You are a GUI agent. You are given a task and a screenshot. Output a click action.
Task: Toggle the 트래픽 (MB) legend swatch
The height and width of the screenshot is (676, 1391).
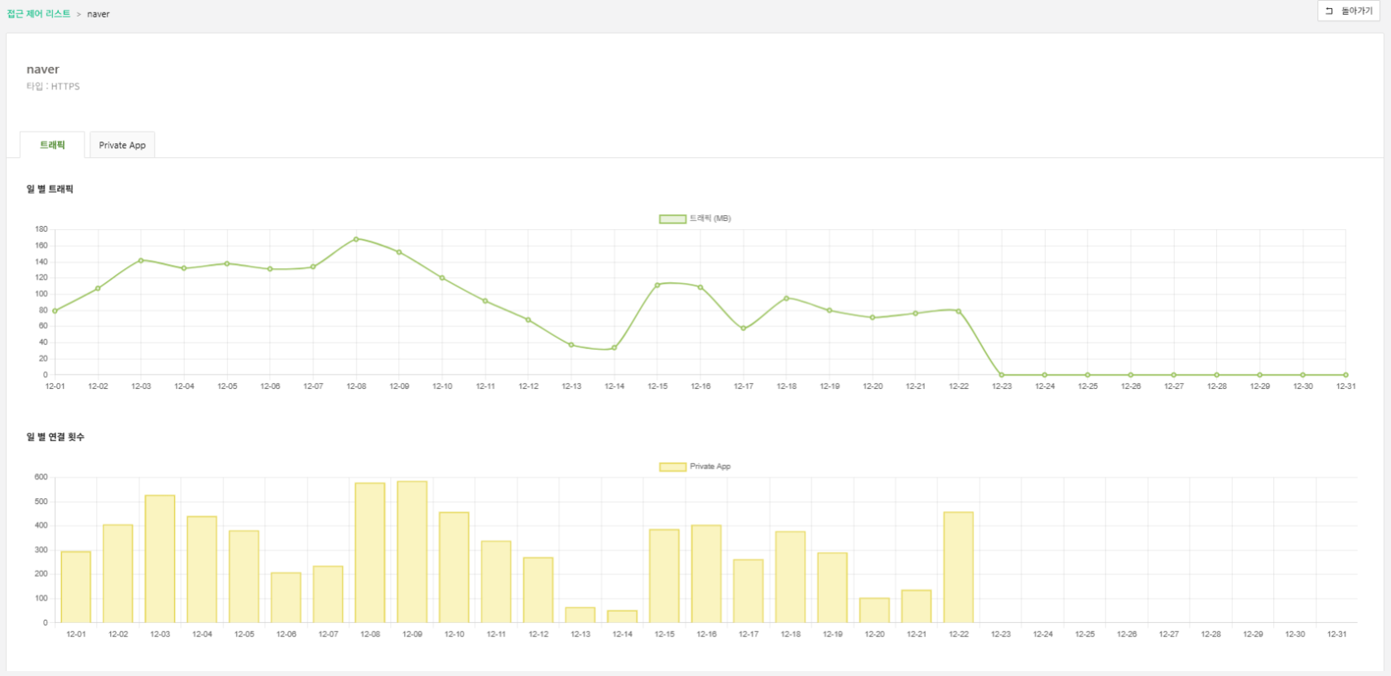[672, 218]
